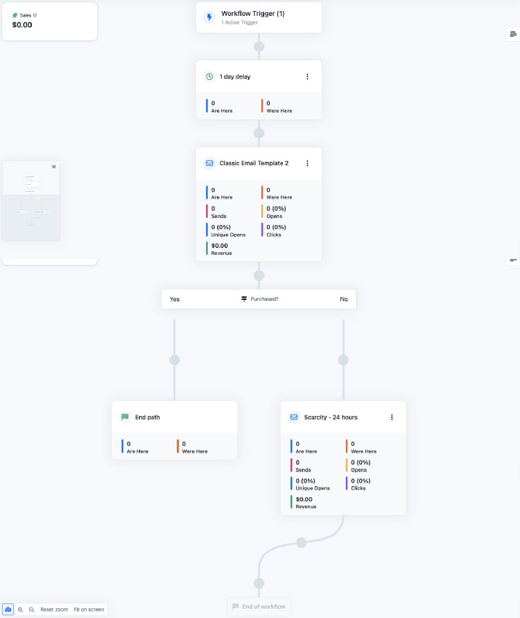Click the zoom out magnifier icon

31,610
